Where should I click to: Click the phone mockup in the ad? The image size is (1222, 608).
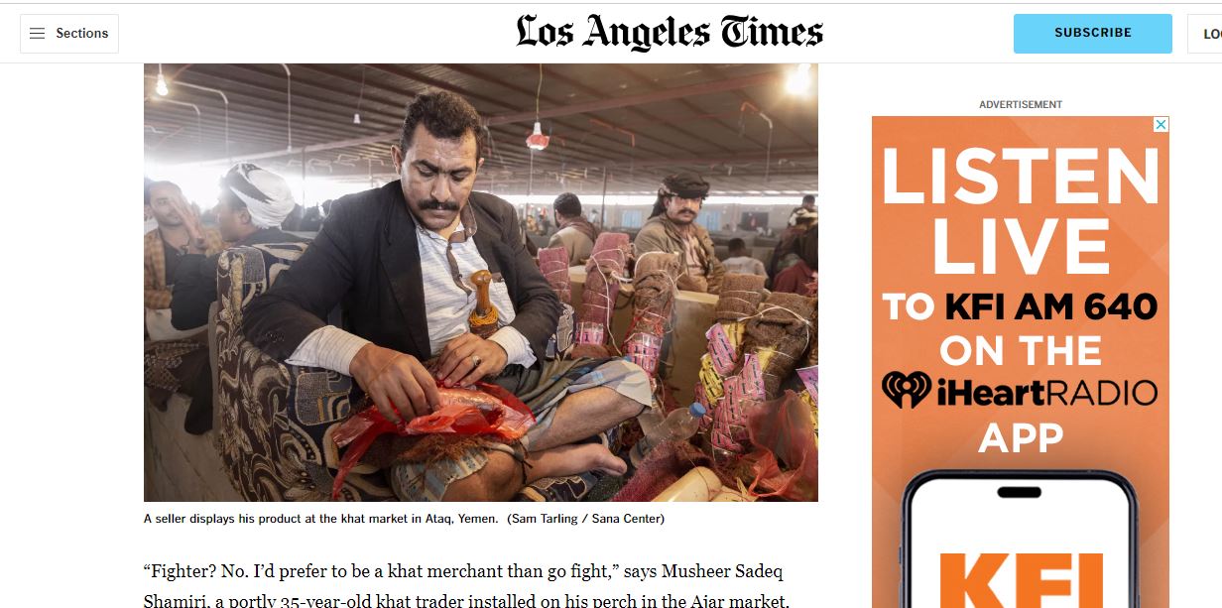[1021, 540]
